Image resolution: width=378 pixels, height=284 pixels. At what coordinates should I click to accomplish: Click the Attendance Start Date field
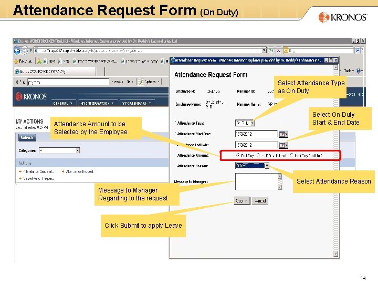pos(256,134)
